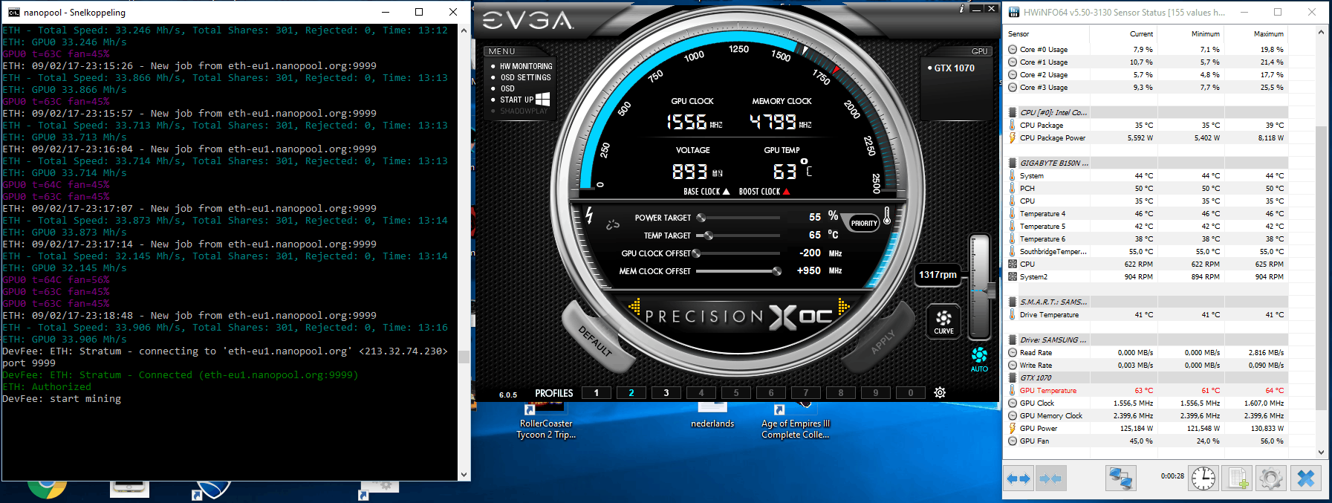Click the Windows logo beside START UP
1332x503 pixels.
coord(543,99)
